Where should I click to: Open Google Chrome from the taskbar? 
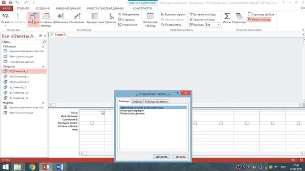[32, 167]
